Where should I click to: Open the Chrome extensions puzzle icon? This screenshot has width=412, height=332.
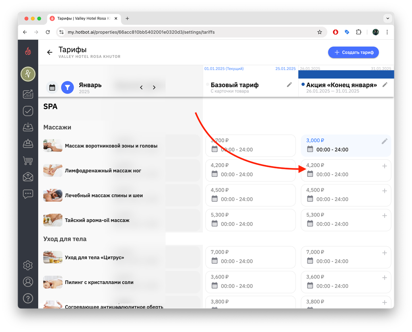[358, 32]
